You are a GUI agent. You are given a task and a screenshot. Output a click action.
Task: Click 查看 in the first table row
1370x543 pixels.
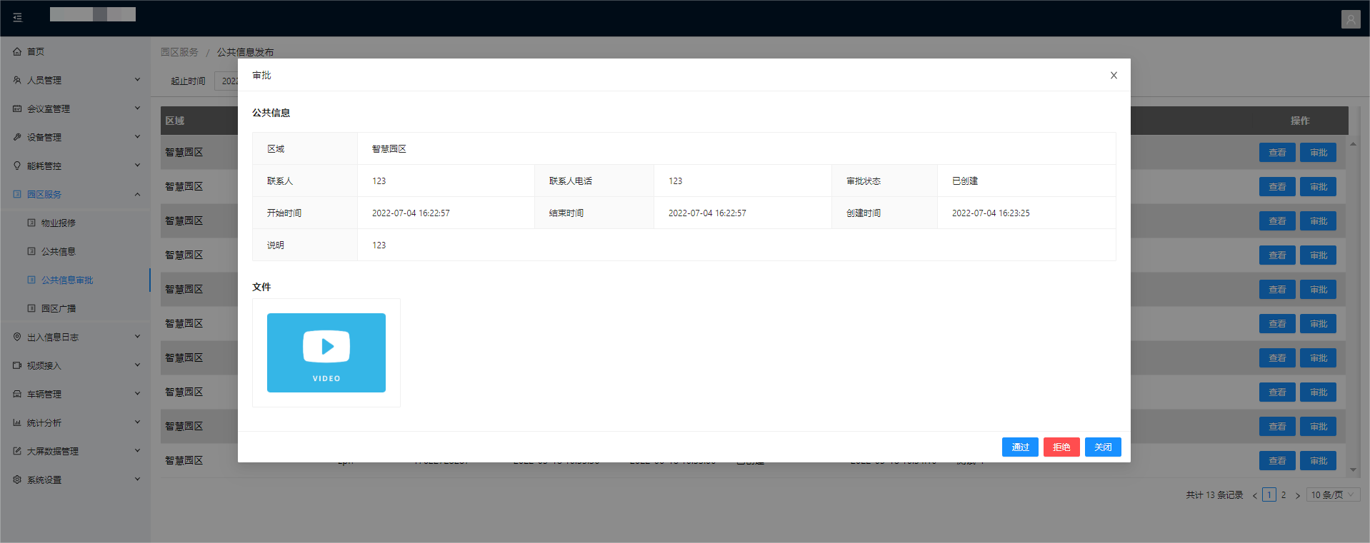[1277, 153]
